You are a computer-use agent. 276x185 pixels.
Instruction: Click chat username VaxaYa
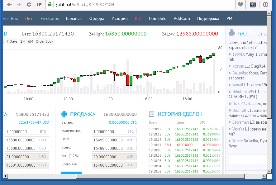pos(238,129)
